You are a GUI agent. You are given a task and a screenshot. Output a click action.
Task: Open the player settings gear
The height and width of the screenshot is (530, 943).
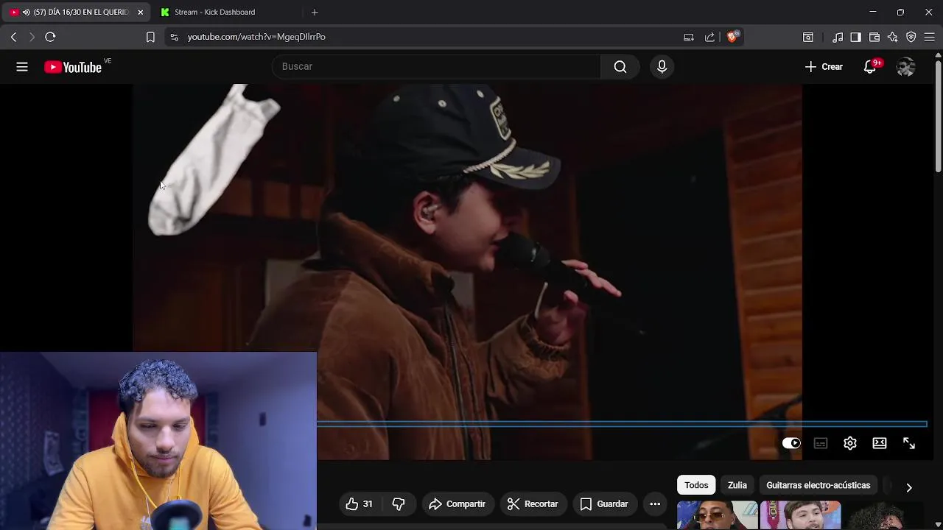tap(850, 443)
